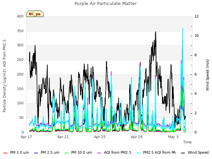Screen dimensions: 212x159
Task: Click the BC_pa site label badge
Action: pyautogui.click(x=35, y=14)
